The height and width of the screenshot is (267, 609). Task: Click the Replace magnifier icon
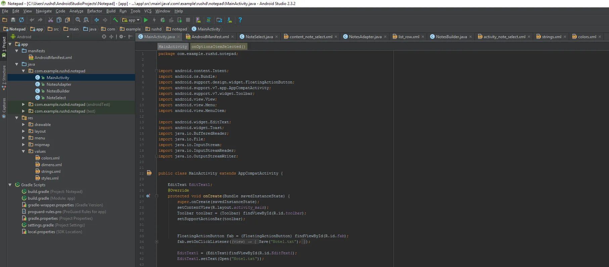86,20
